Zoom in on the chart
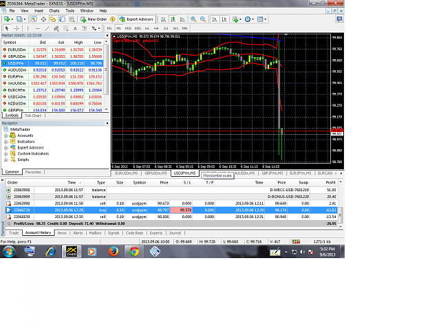 193,19
